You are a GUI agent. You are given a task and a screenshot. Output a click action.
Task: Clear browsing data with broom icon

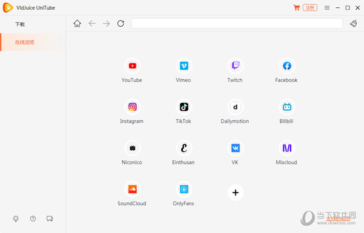coord(354,24)
